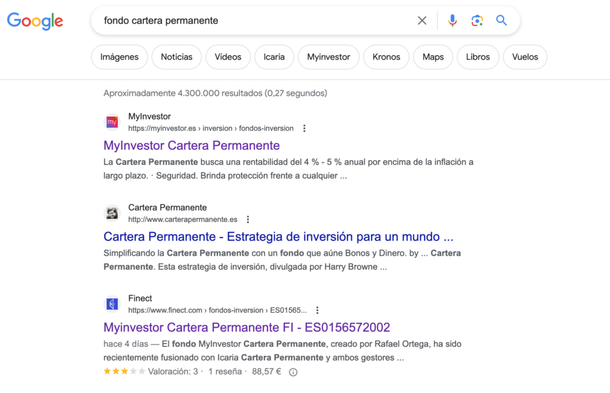Image resolution: width=610 pixels, height=393 pixels.
Task: Filter results by Noticias
Action: (176, 57)
